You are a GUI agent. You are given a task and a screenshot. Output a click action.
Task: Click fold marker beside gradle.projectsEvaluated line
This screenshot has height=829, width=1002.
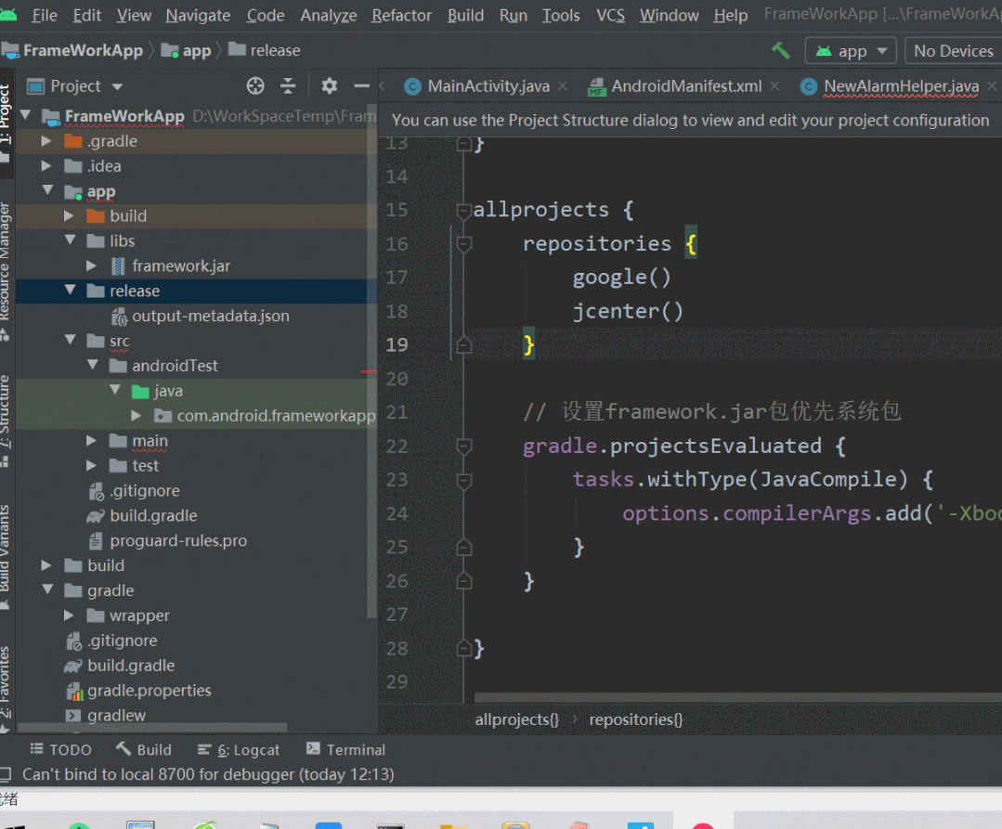(x=464, y=446)
